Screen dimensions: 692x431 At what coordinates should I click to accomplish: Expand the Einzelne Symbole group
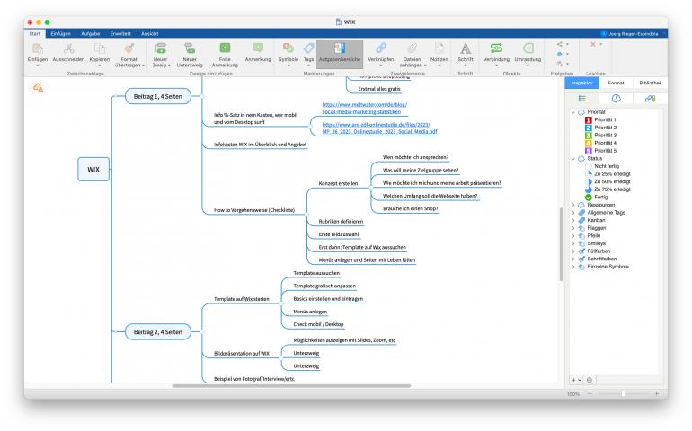(x=573, y=267)
